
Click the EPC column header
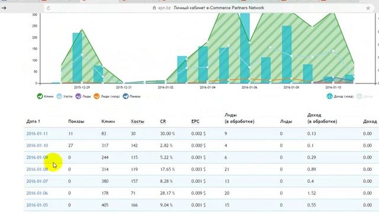pyautogui.click(x=195, y=121)
